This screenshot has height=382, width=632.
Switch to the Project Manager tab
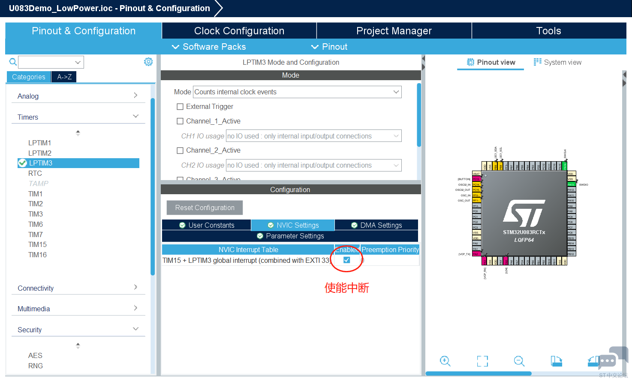394,31
